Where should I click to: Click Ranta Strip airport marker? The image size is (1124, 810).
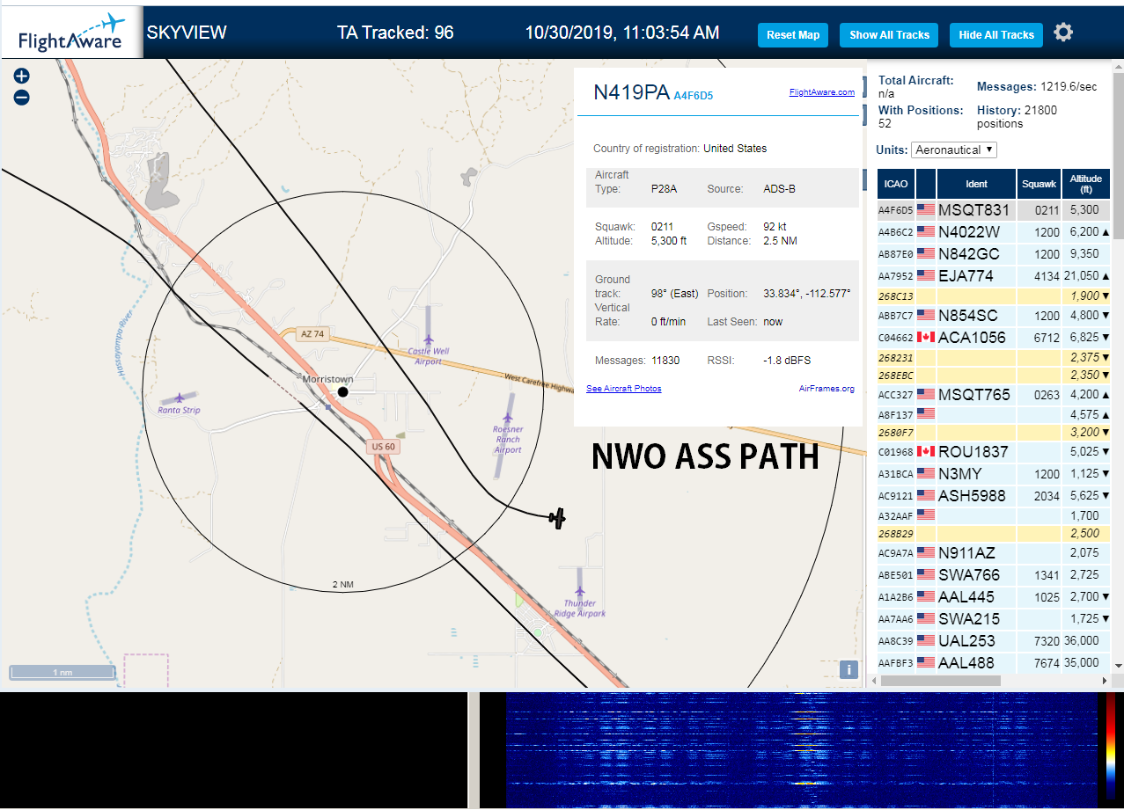[x=179, y=398]
